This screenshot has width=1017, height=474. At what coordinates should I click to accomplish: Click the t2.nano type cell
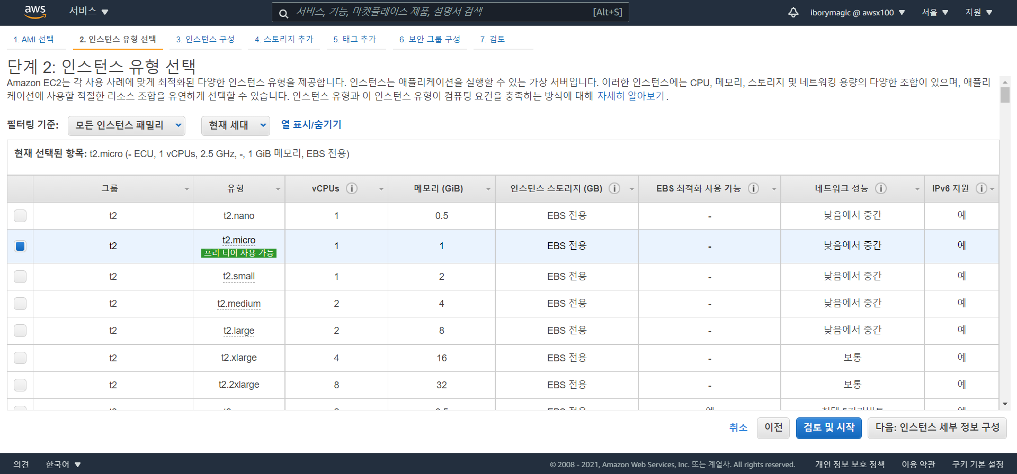239,216
